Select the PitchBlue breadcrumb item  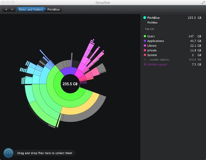click(x=53, y=9)
